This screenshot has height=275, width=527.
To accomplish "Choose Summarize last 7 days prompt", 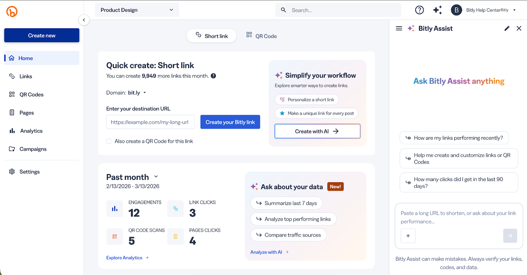I will [x=287, y=203].
